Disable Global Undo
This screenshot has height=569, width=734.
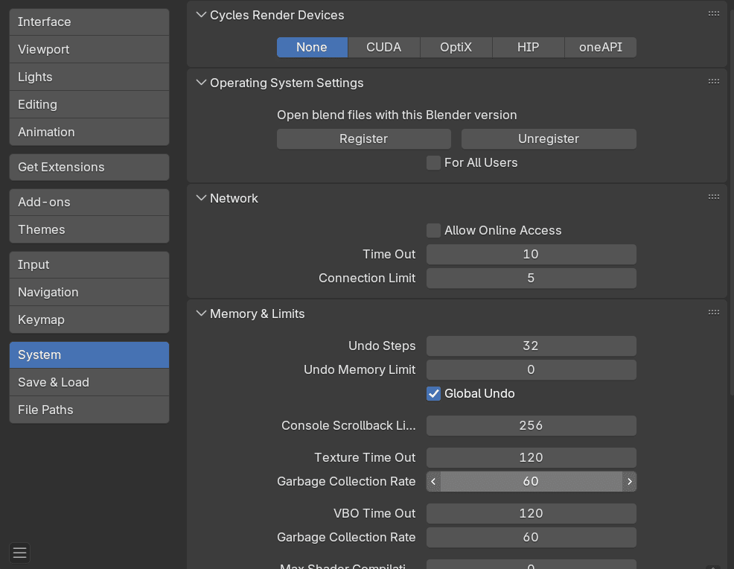[x=433, y=393]
